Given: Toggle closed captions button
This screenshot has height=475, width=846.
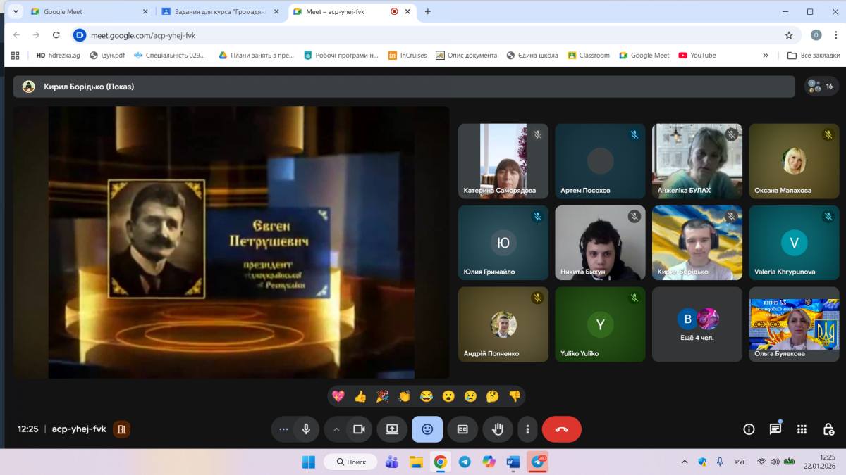Looking at the screenshot, I should point(462,429).
